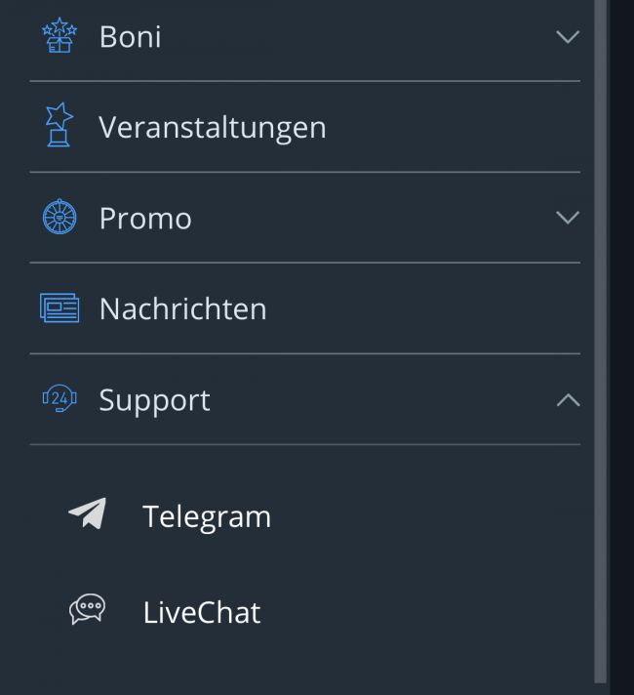Click the Telegram paper plane icon
634x695 pixels.
tap(88, 513)
